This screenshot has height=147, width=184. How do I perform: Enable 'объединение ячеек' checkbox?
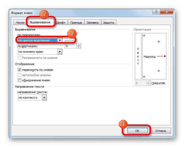(20, 80)
